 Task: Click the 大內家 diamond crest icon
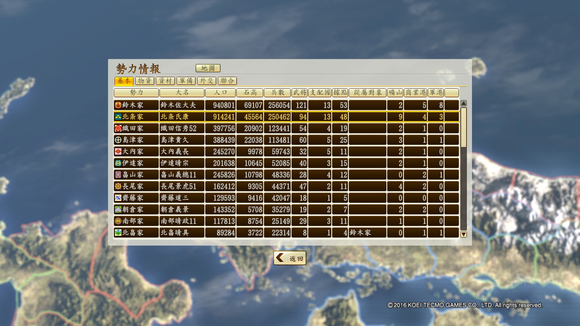click(x=118, y=151)
